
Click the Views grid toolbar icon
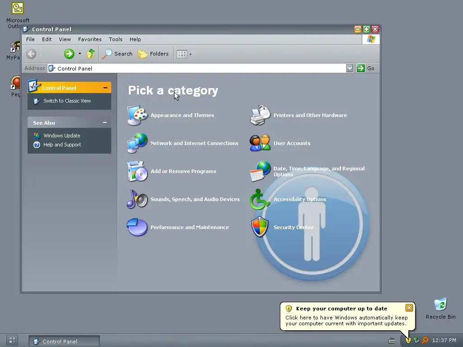point(182,54)
